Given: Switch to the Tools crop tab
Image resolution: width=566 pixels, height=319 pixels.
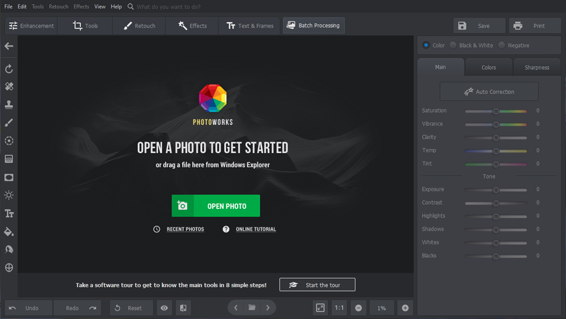Looking at the screenshot, I should 85,26.
